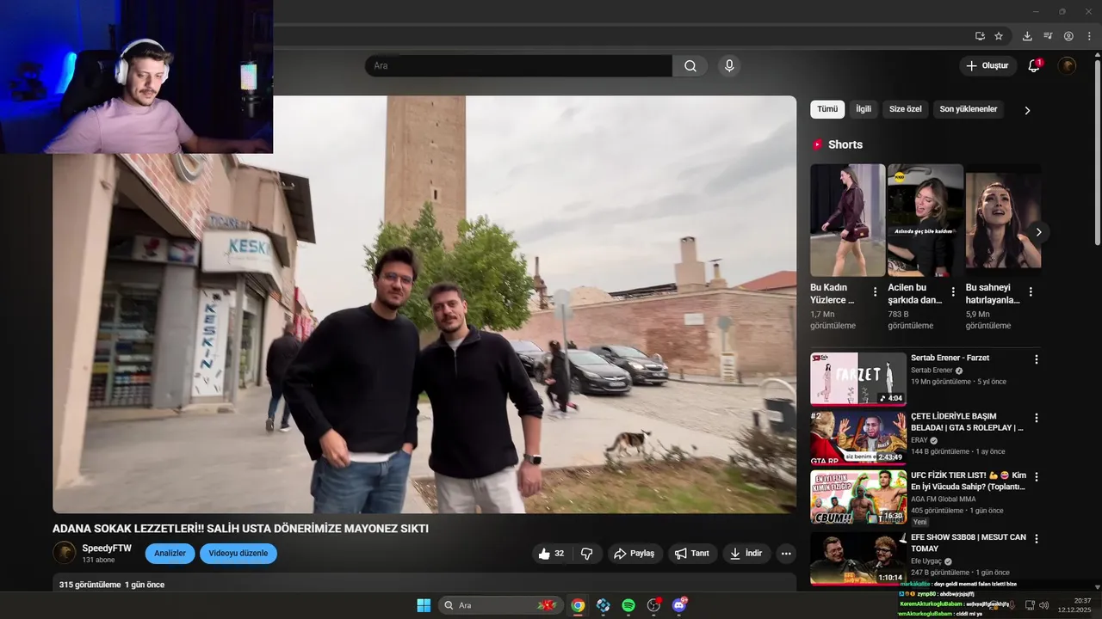Image resolution: width=1102 pixels, height=619 pixels.
Task: Open Sertab Erener channel name
Action: (x=932, y=371)
